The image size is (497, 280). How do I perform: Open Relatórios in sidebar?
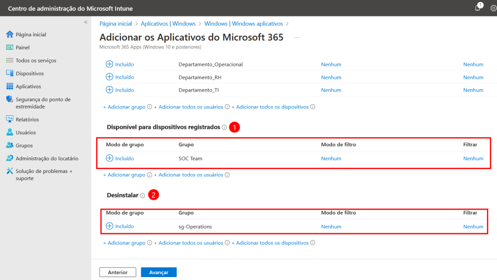click(27, 120)
